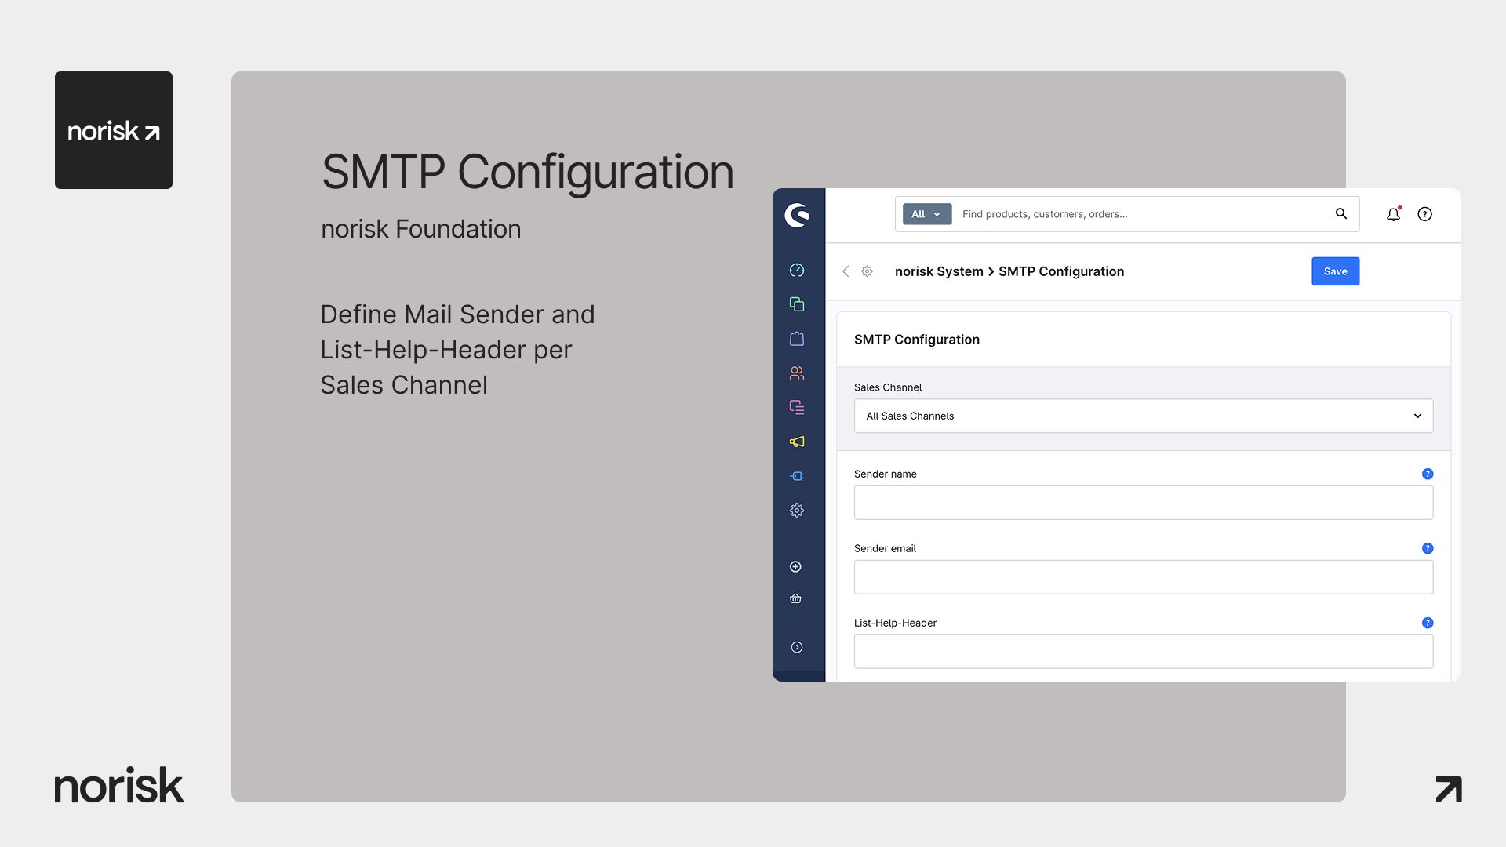
Task: Click the Save button
Action: click(x=1335, y=271)
